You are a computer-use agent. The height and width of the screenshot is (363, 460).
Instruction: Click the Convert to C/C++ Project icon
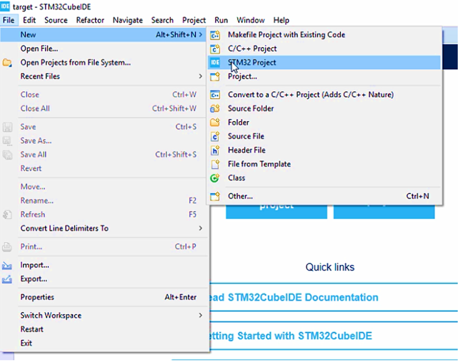coord(214,95)
